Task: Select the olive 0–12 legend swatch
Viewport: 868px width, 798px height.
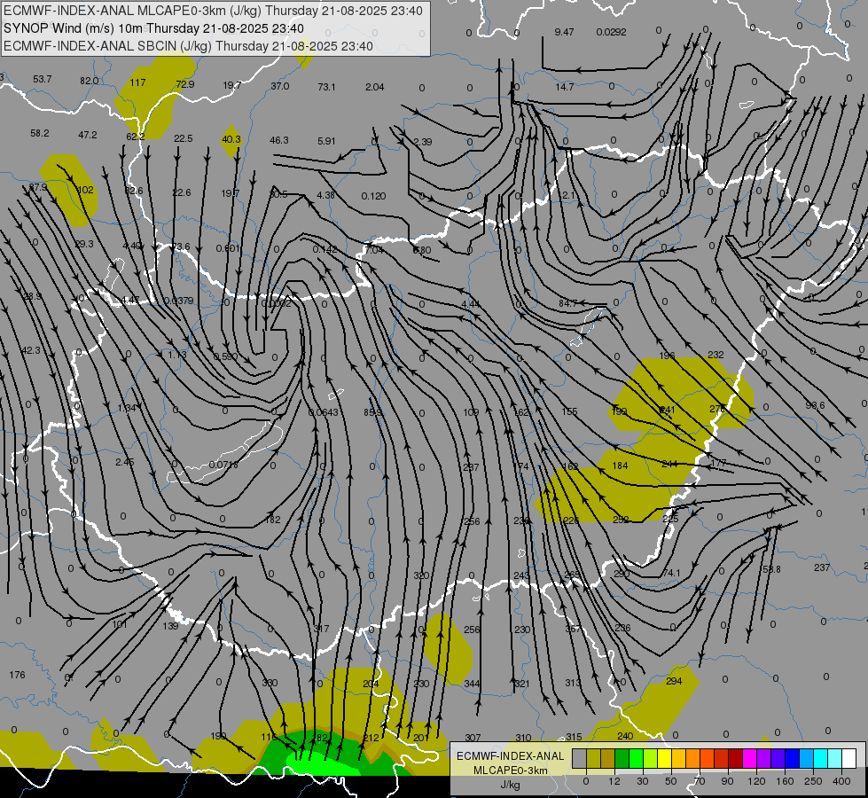Action: point(593,759)
